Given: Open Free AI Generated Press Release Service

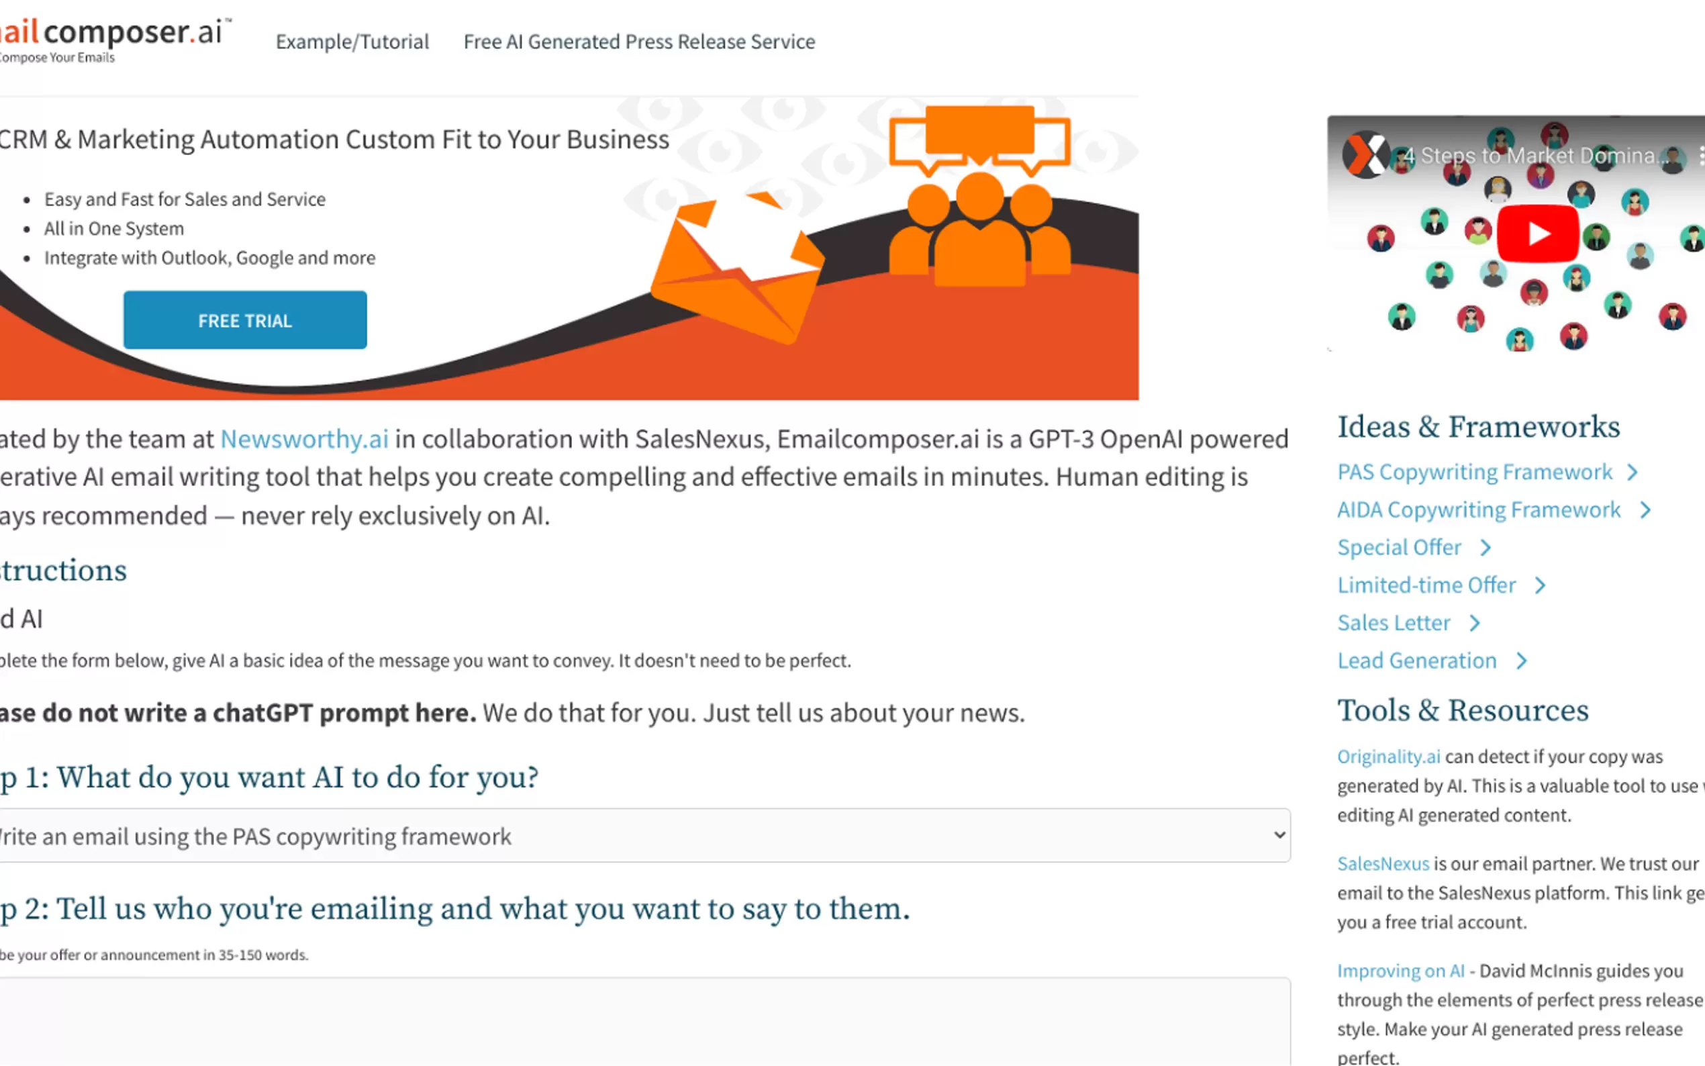Looking at the screenshot, I should click(x=638, y=42).
